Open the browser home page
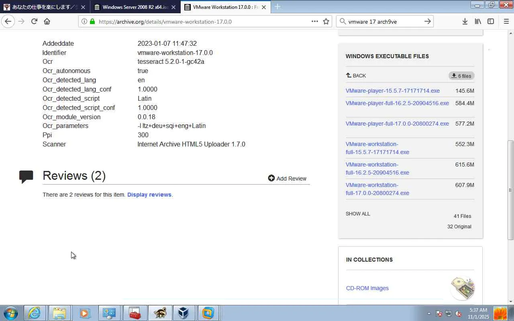This screenshot has height=321, width=514. (47, 22)
